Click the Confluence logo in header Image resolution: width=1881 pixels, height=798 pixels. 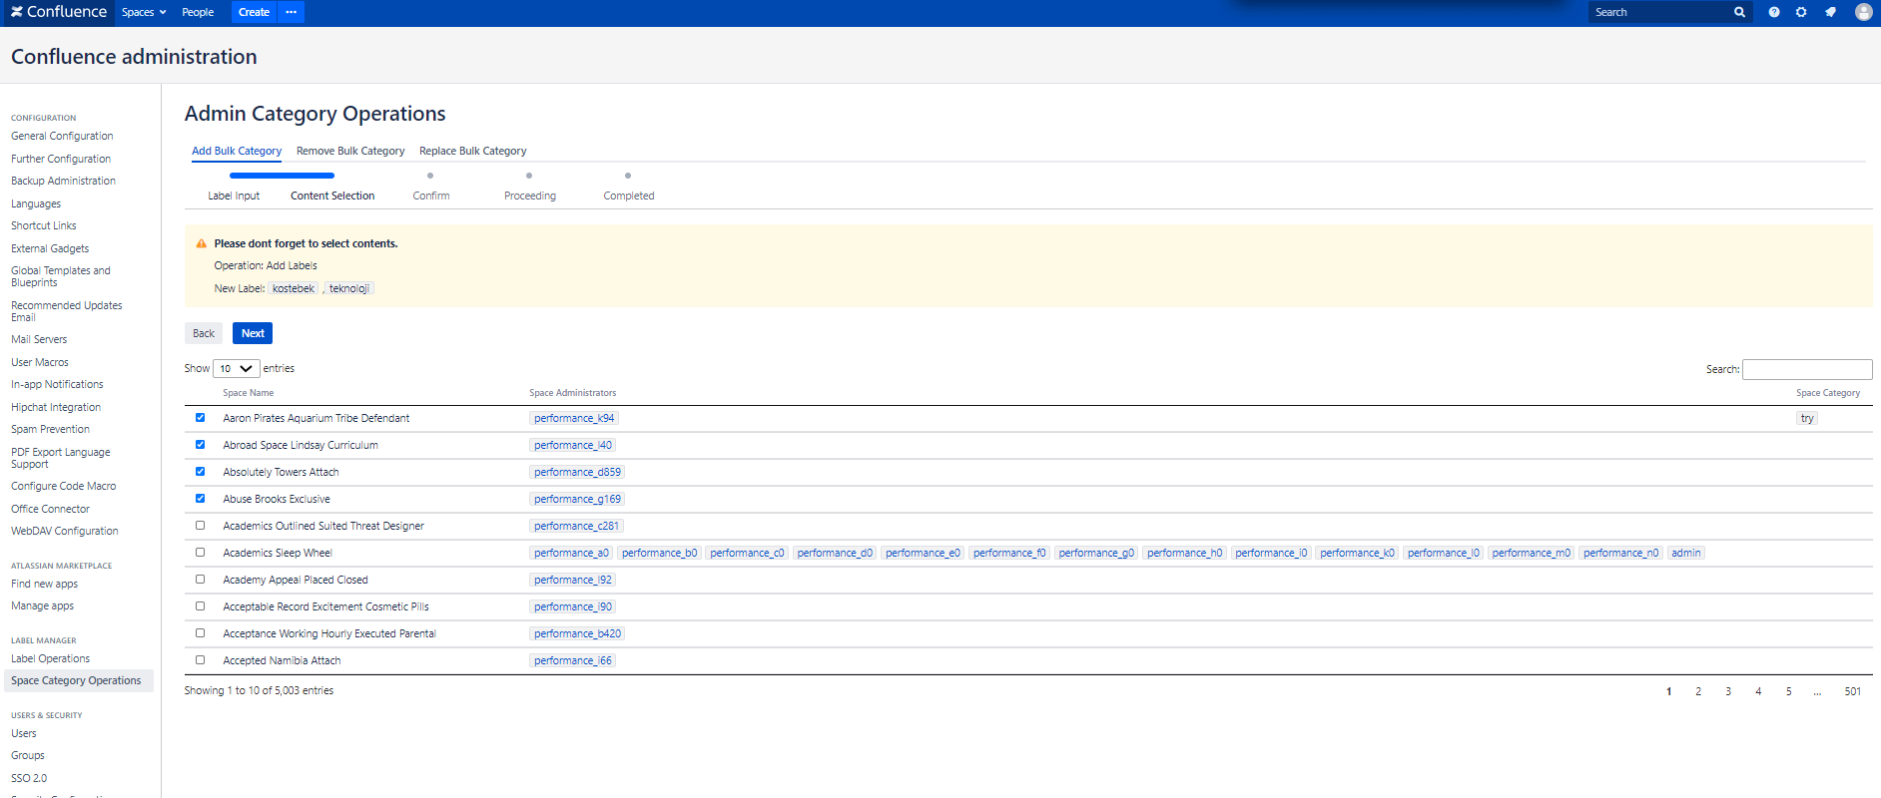(x=58, y=12)
